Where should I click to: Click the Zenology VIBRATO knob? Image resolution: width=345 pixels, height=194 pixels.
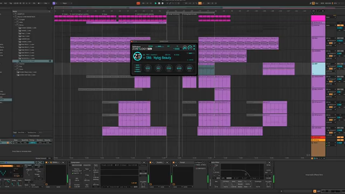[x=189, y=68]
